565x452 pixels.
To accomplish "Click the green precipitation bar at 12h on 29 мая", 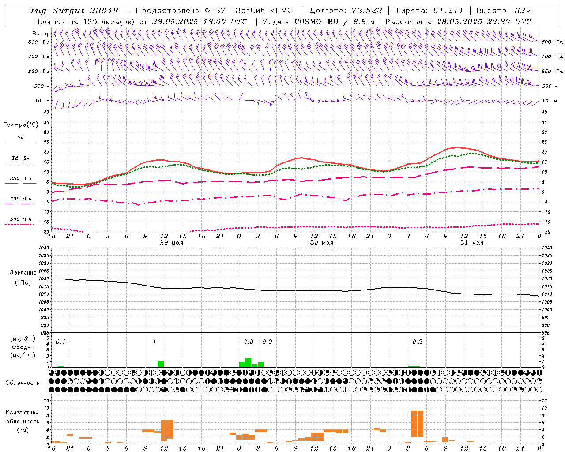I will click(x=161, y=364).
